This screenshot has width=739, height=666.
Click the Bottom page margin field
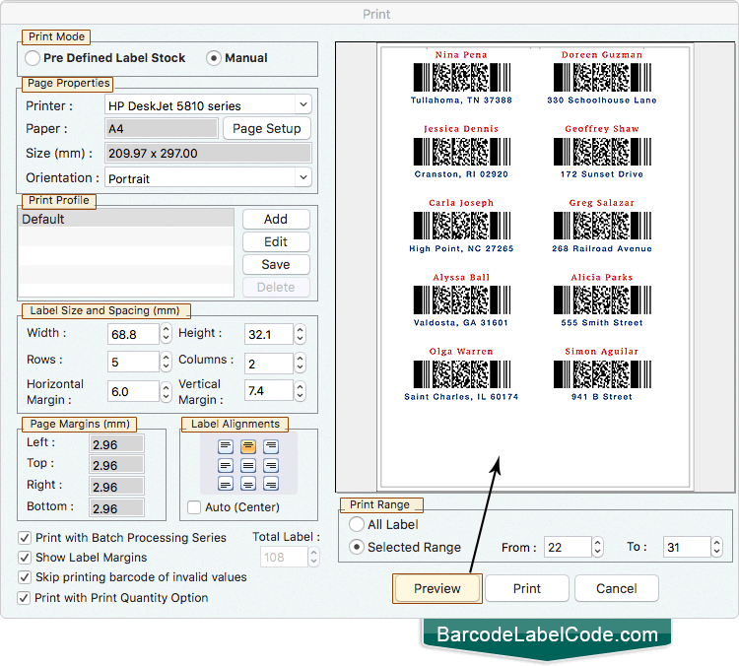pyautogui.click(x=116, y=508)
